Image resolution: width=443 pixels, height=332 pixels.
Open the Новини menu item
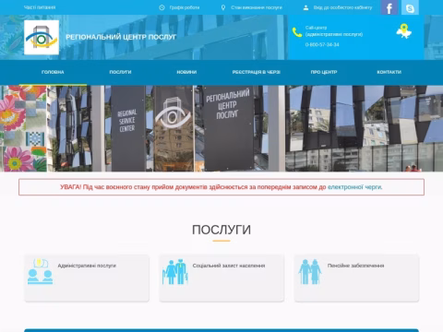coord(186,72)
